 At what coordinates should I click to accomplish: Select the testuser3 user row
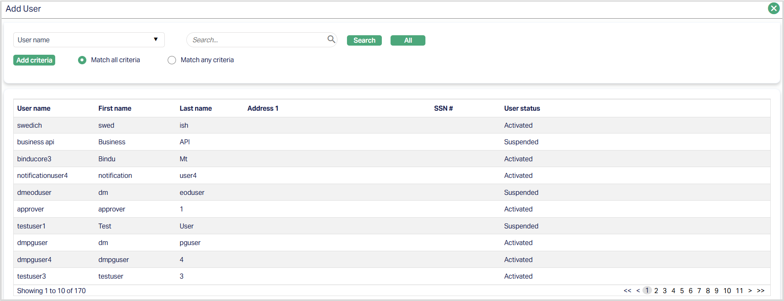click(x=32, y=276)
